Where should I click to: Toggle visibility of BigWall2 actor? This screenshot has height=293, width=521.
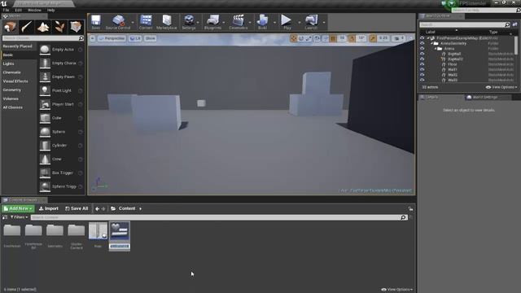[x=422, y=59]
